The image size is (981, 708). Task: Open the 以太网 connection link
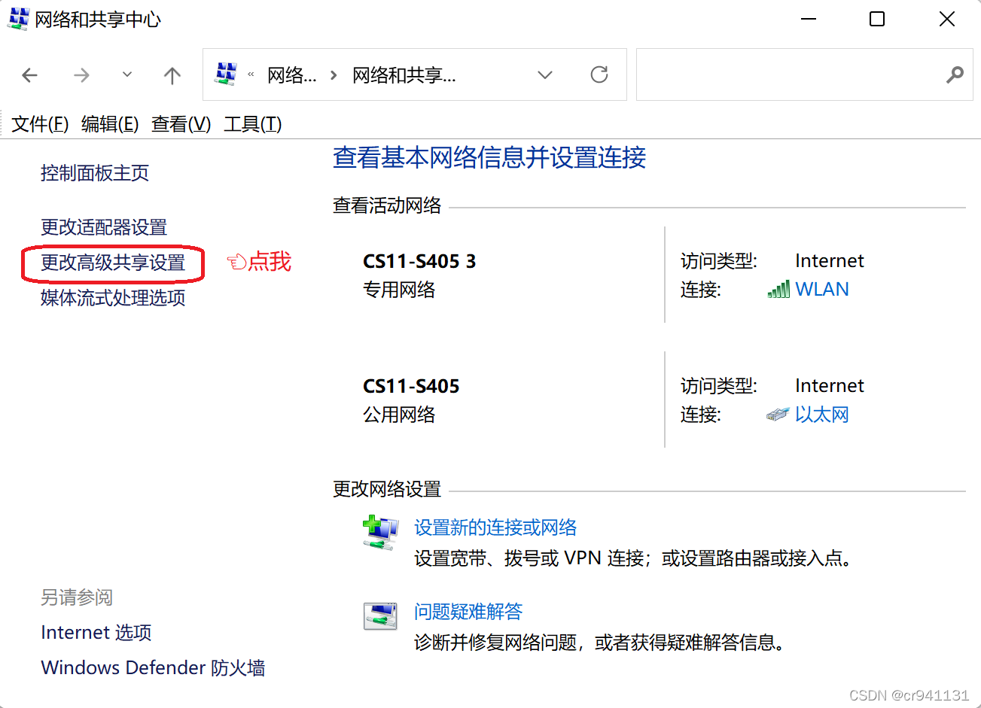pos(822,415)
